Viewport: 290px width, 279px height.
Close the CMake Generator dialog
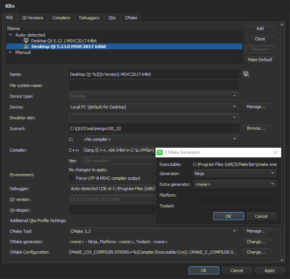click(x=275, y=152)
